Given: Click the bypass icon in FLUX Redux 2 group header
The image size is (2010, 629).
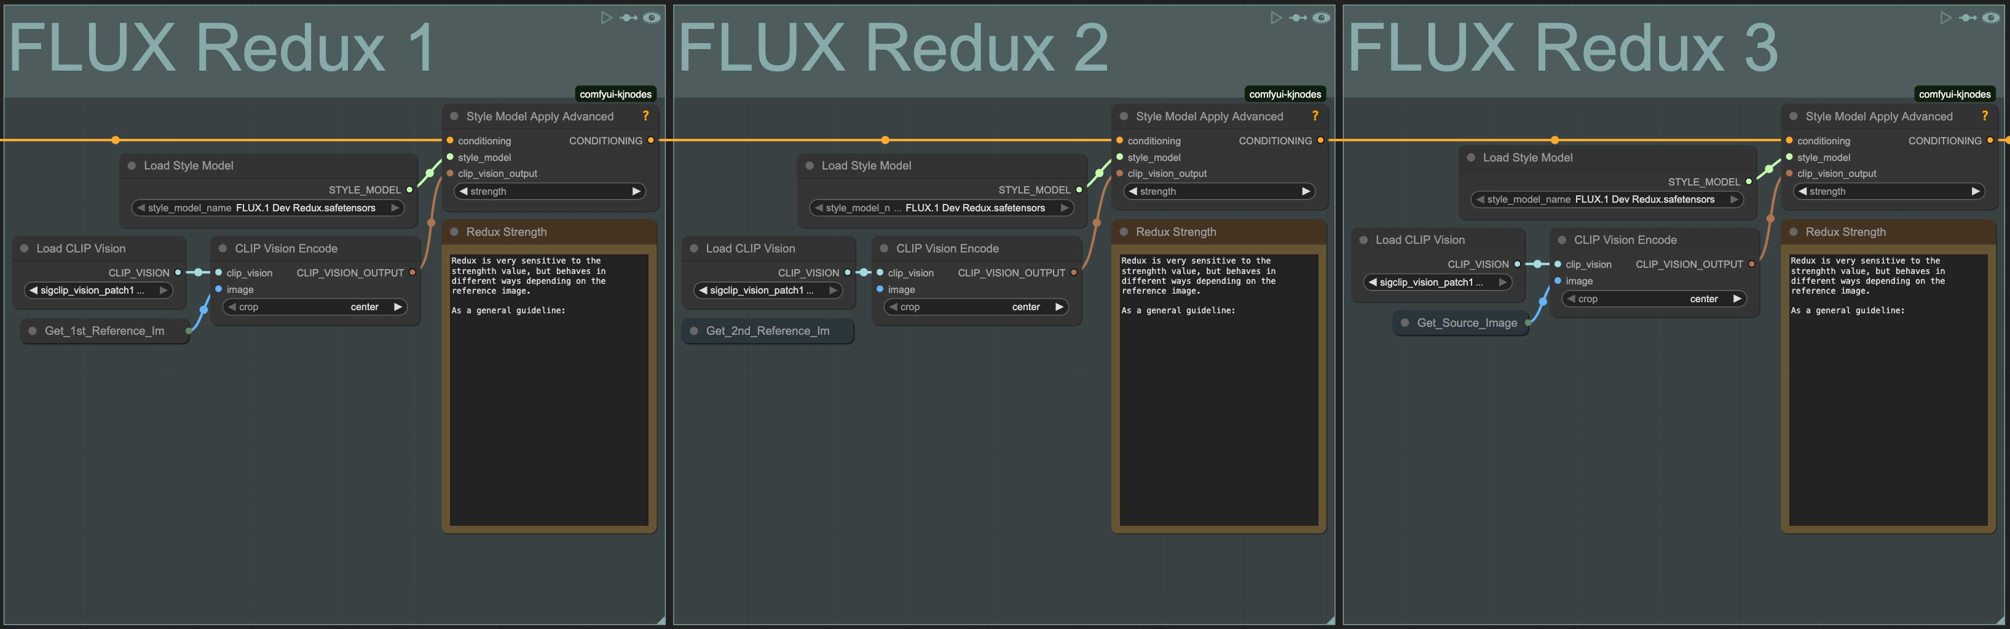Looking at the screenshot, I should 1298,17.
